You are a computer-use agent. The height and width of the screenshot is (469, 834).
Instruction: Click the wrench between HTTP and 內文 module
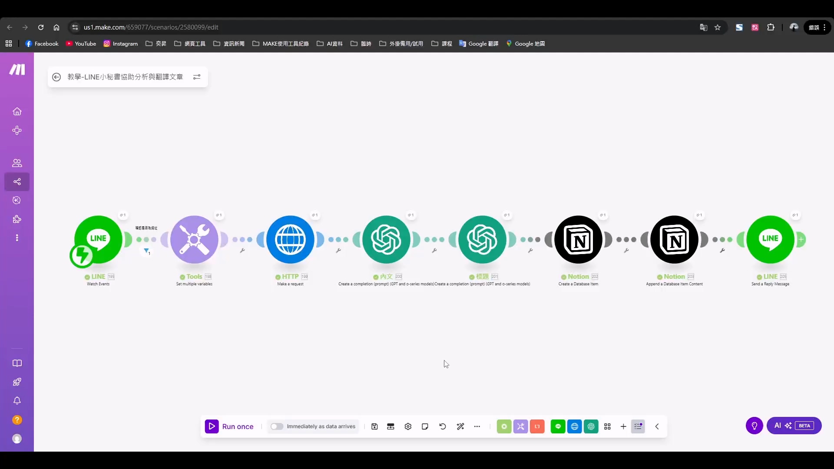click(338, 251)
